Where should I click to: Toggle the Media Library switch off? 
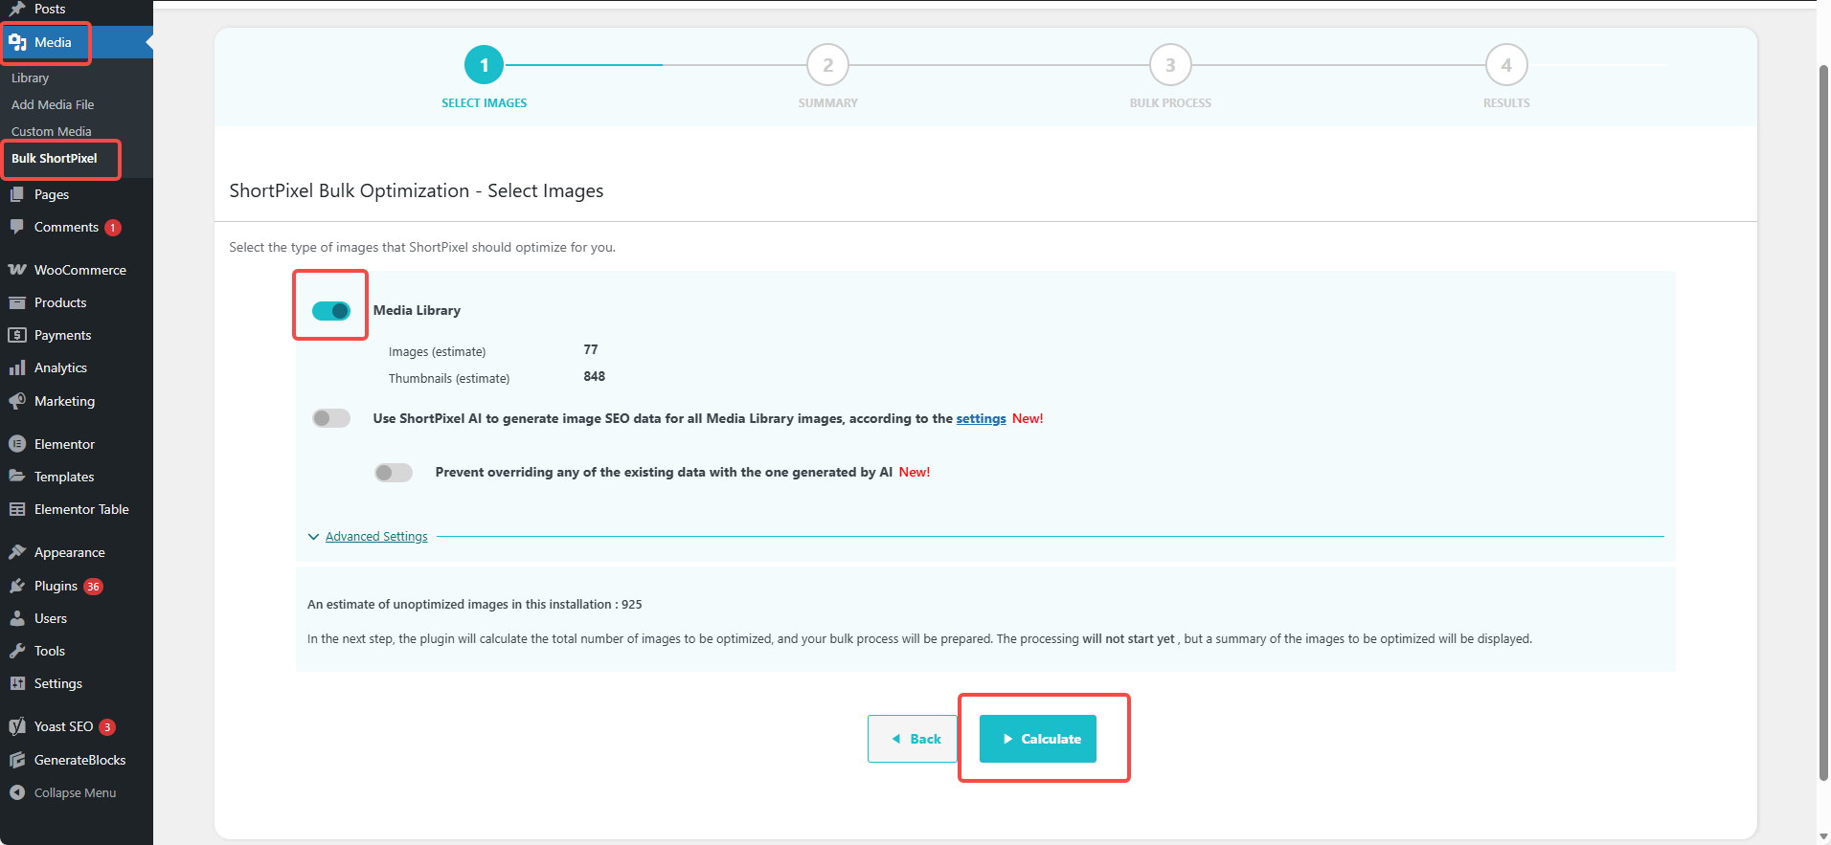(x=331, y=311)
